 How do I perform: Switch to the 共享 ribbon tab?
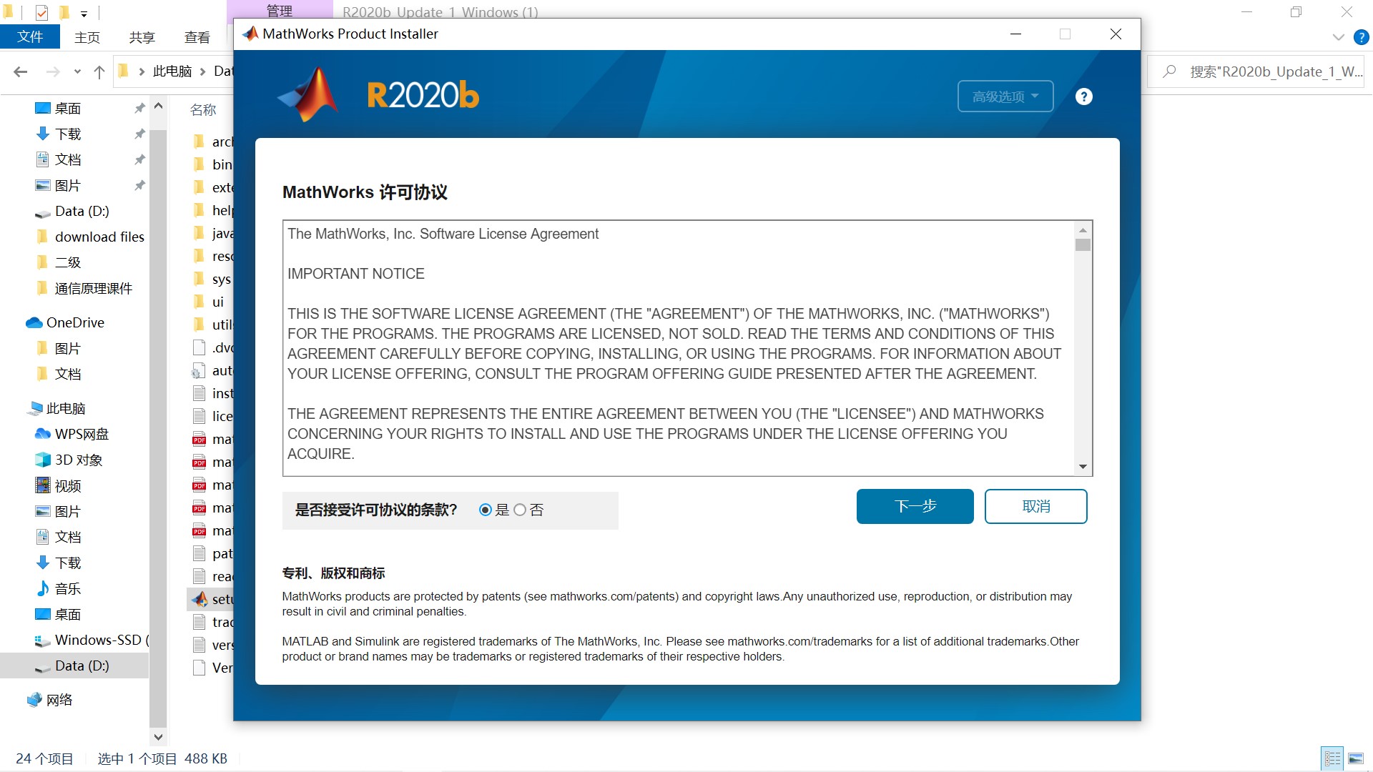(142, 37)
